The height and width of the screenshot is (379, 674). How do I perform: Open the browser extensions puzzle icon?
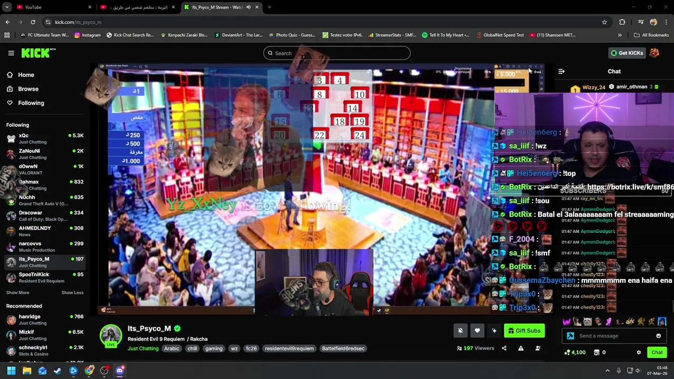tap(622, 22)
